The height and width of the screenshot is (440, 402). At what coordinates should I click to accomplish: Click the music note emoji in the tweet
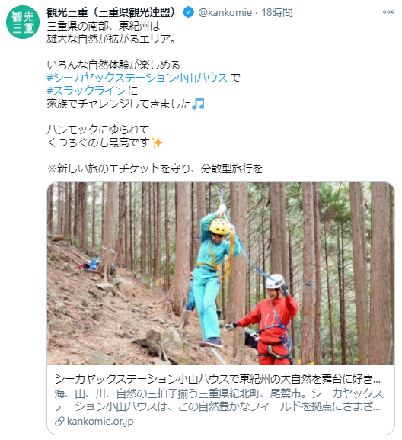point(199,104)
